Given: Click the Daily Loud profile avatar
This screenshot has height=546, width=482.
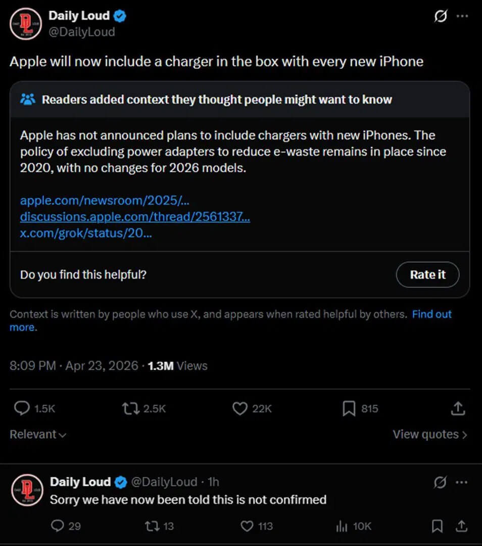Looking at the screenshot, I should tap(25, 24).
